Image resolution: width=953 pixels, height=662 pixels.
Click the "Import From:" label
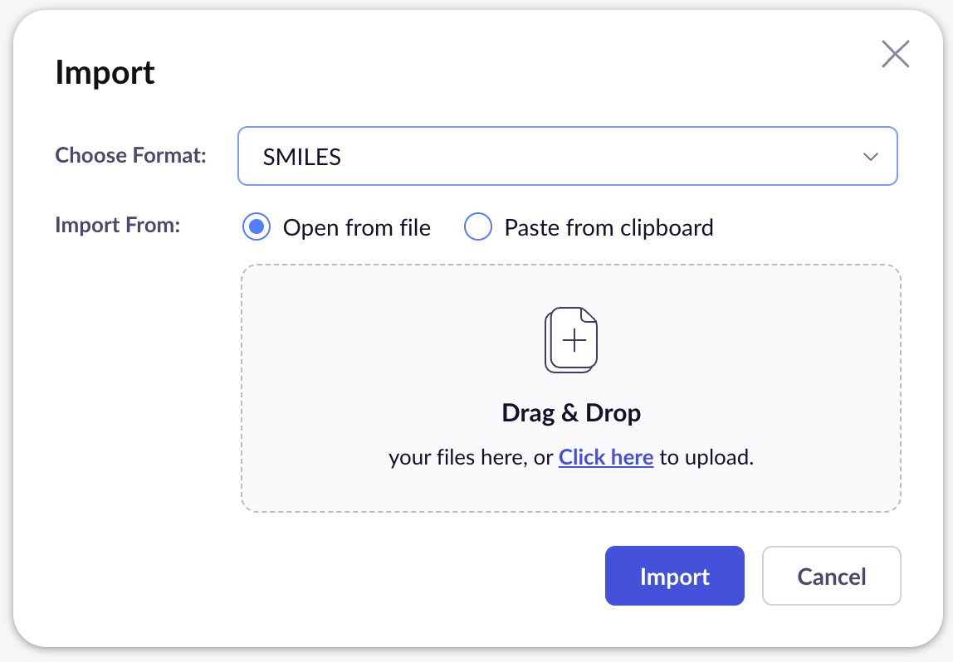point(117,225)
